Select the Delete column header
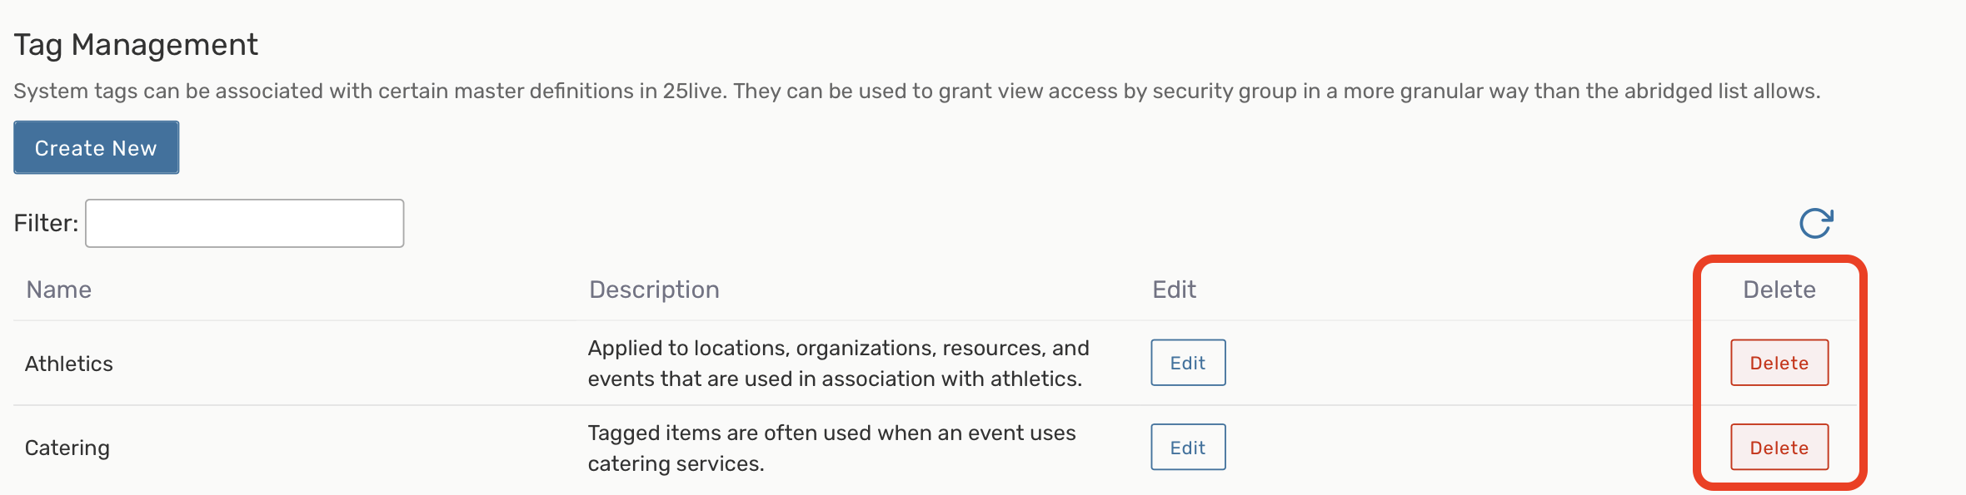The height and width of the screenshot is (495, 1966). (1779, 290)
